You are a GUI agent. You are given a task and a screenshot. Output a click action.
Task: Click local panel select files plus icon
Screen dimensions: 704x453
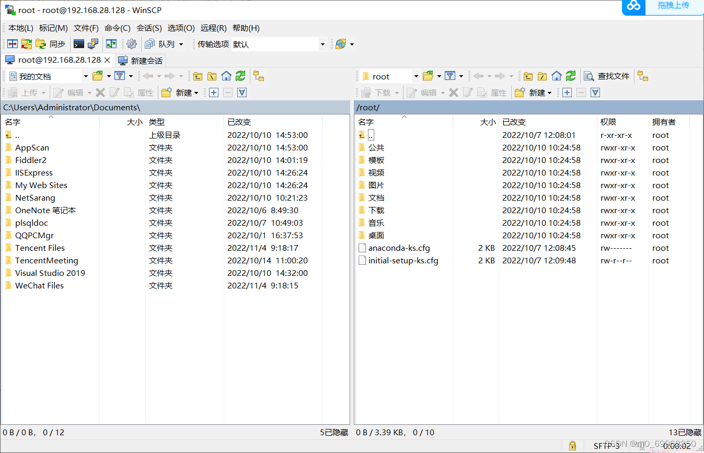click(x=213, y=92)
